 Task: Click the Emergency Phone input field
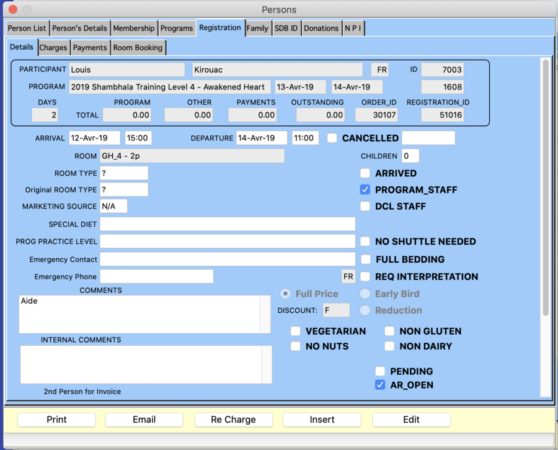[x=156, y=276]
